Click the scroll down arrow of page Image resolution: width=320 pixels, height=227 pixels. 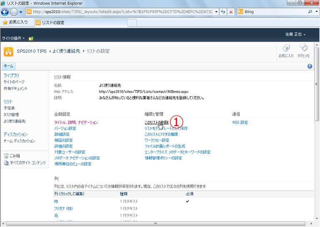coord(317,219)
